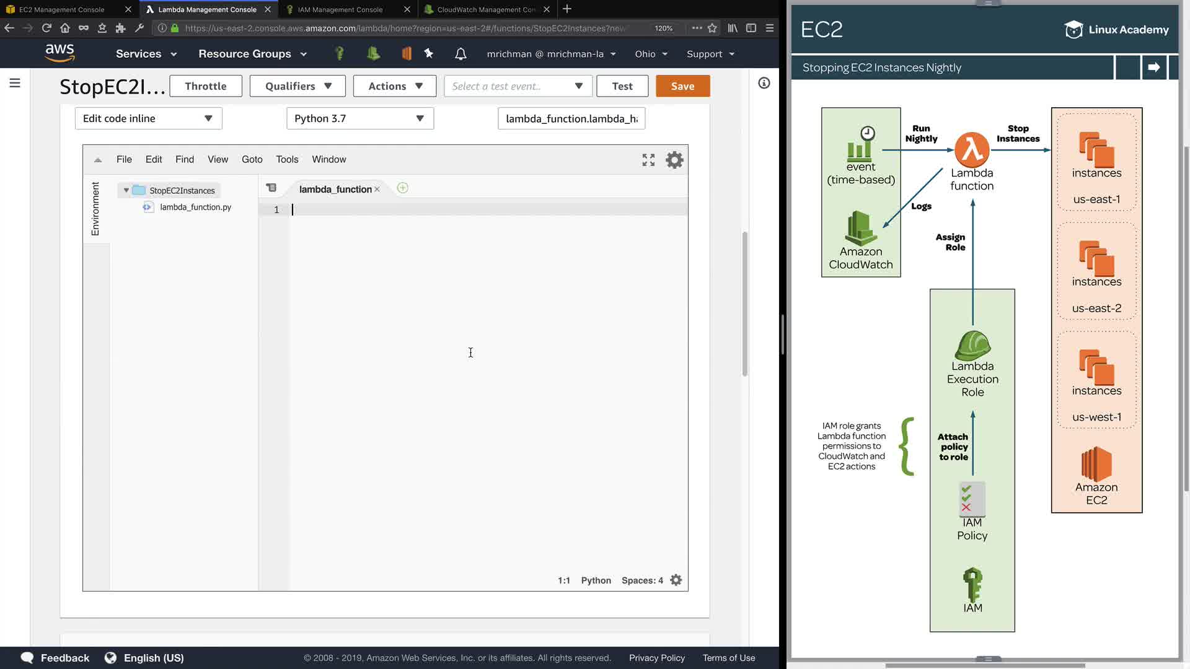Click the info panel icon
The height and width of the screenshot is (669, 1190).
(x=764, y=83)
